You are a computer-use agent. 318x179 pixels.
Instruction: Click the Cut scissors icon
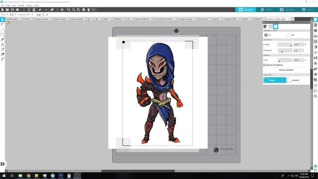click(x=24, y=9)
